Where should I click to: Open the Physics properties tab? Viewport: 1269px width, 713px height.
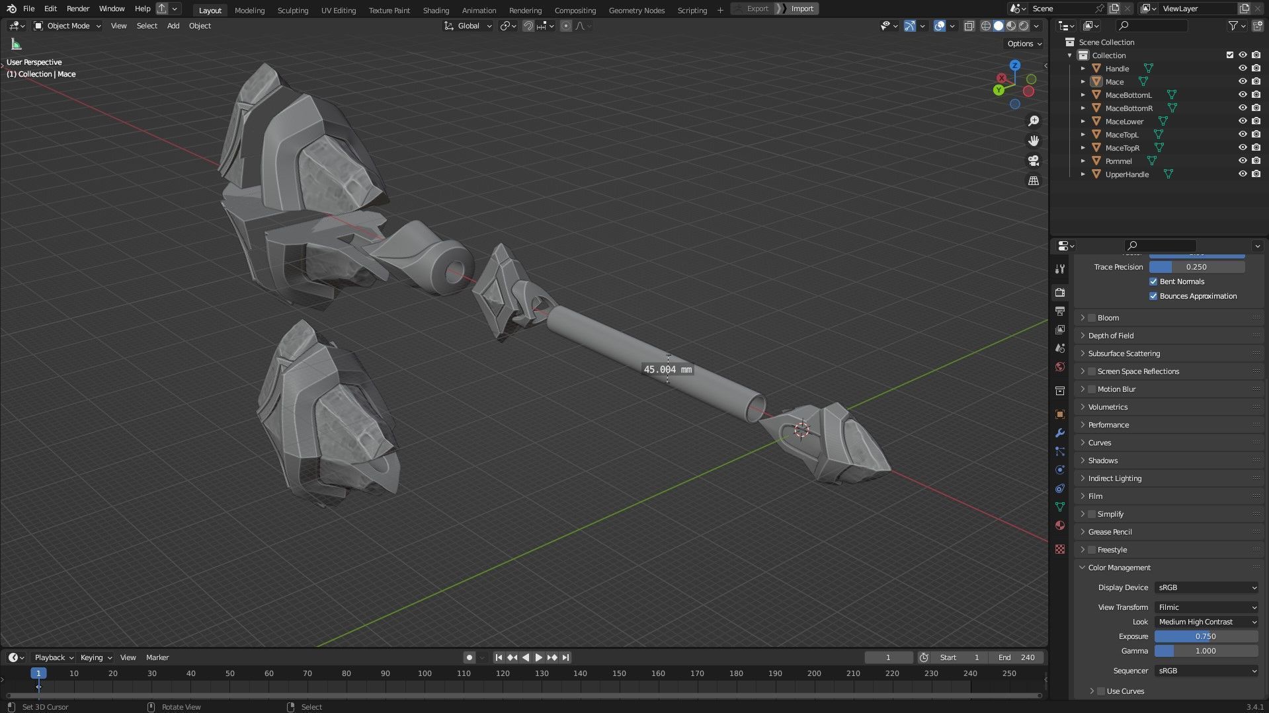click(x=1060, y=470)
